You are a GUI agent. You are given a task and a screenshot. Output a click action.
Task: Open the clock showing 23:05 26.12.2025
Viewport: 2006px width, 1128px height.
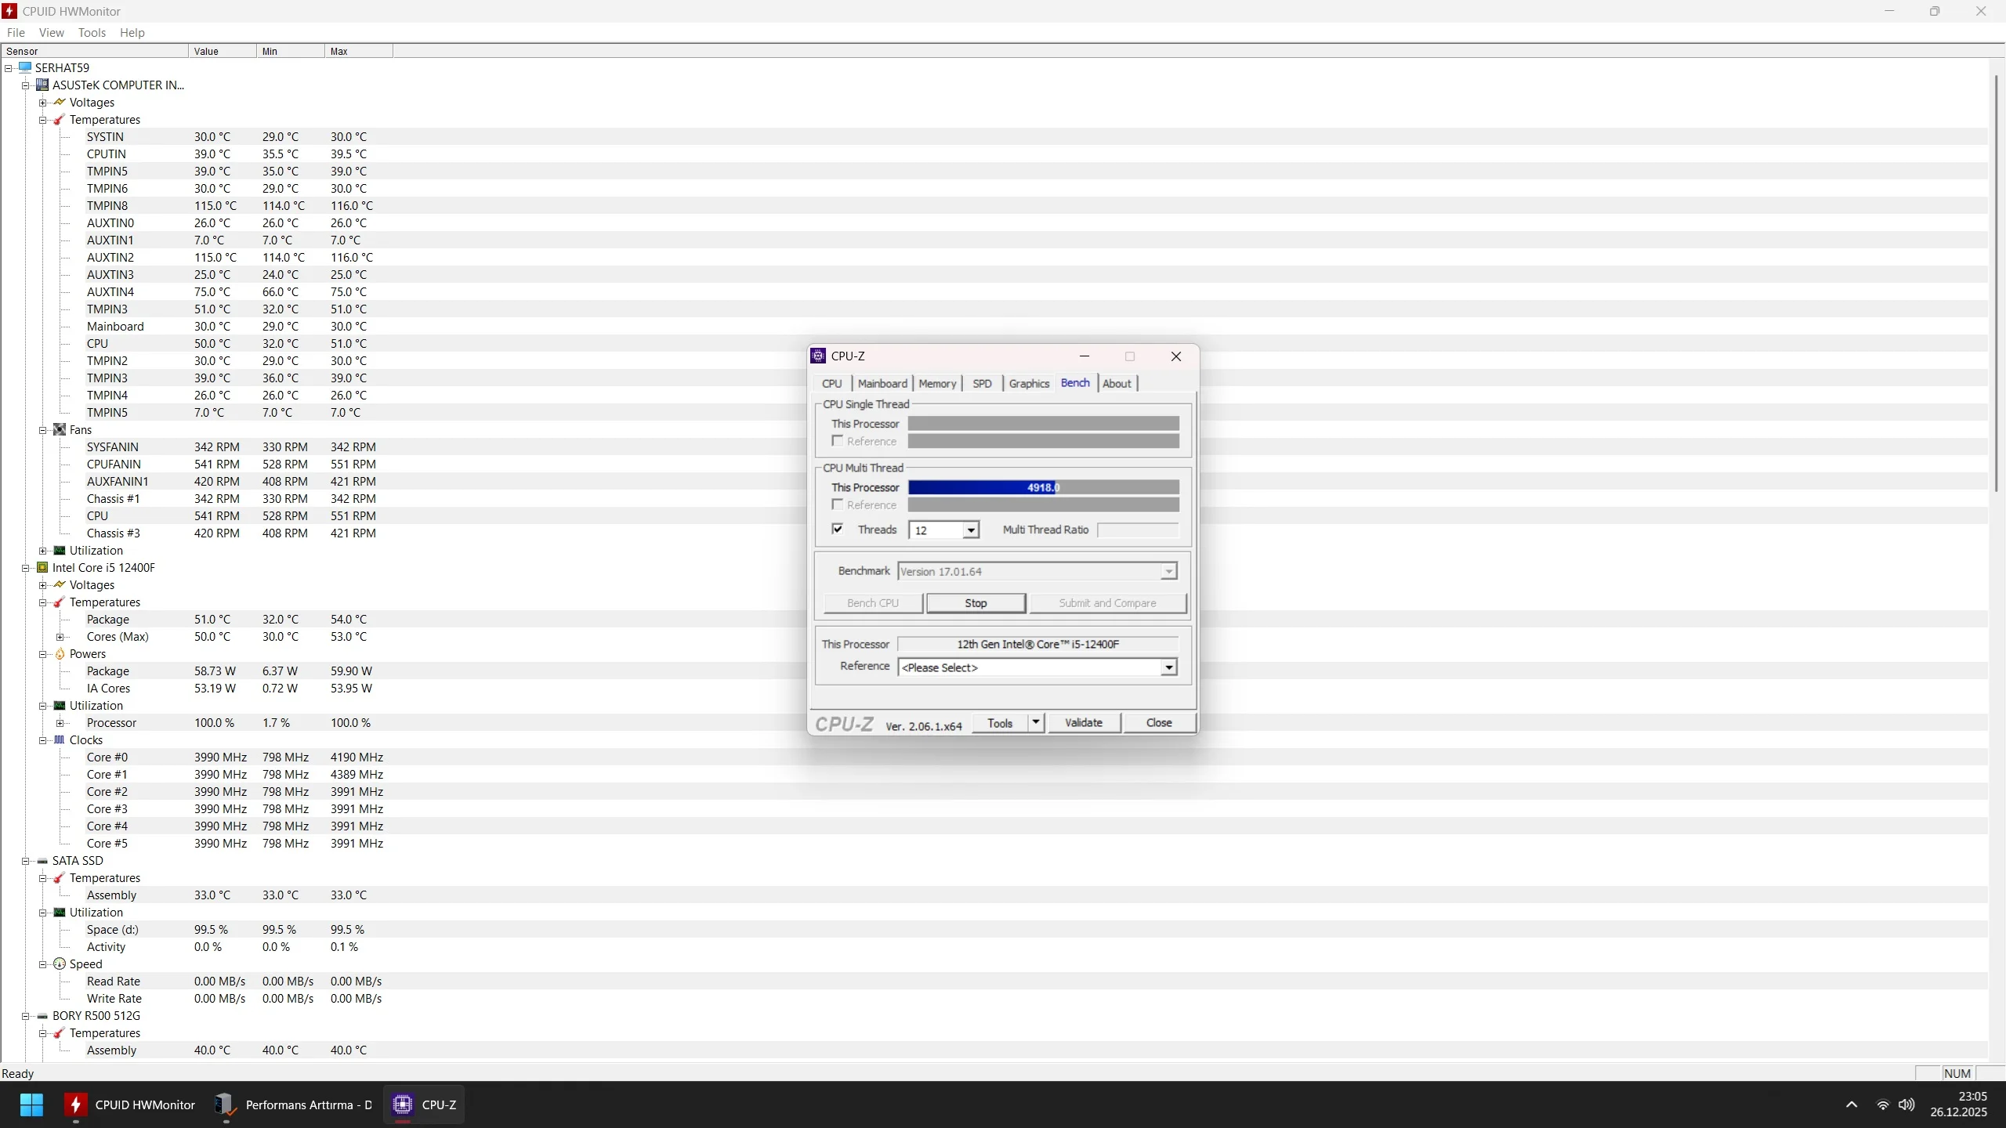1959,1104
